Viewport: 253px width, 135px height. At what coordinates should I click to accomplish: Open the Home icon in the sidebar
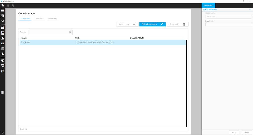tap(3, 5)
